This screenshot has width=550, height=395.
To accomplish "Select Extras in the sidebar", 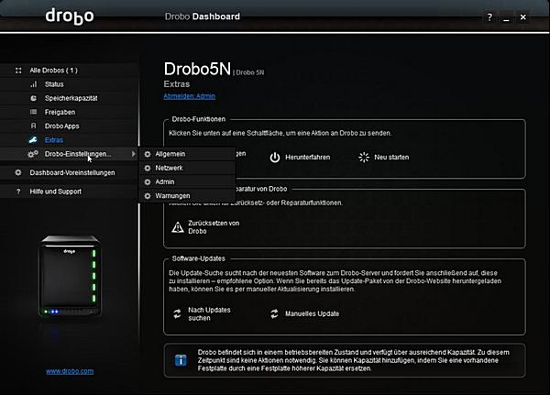I will 54,140.
